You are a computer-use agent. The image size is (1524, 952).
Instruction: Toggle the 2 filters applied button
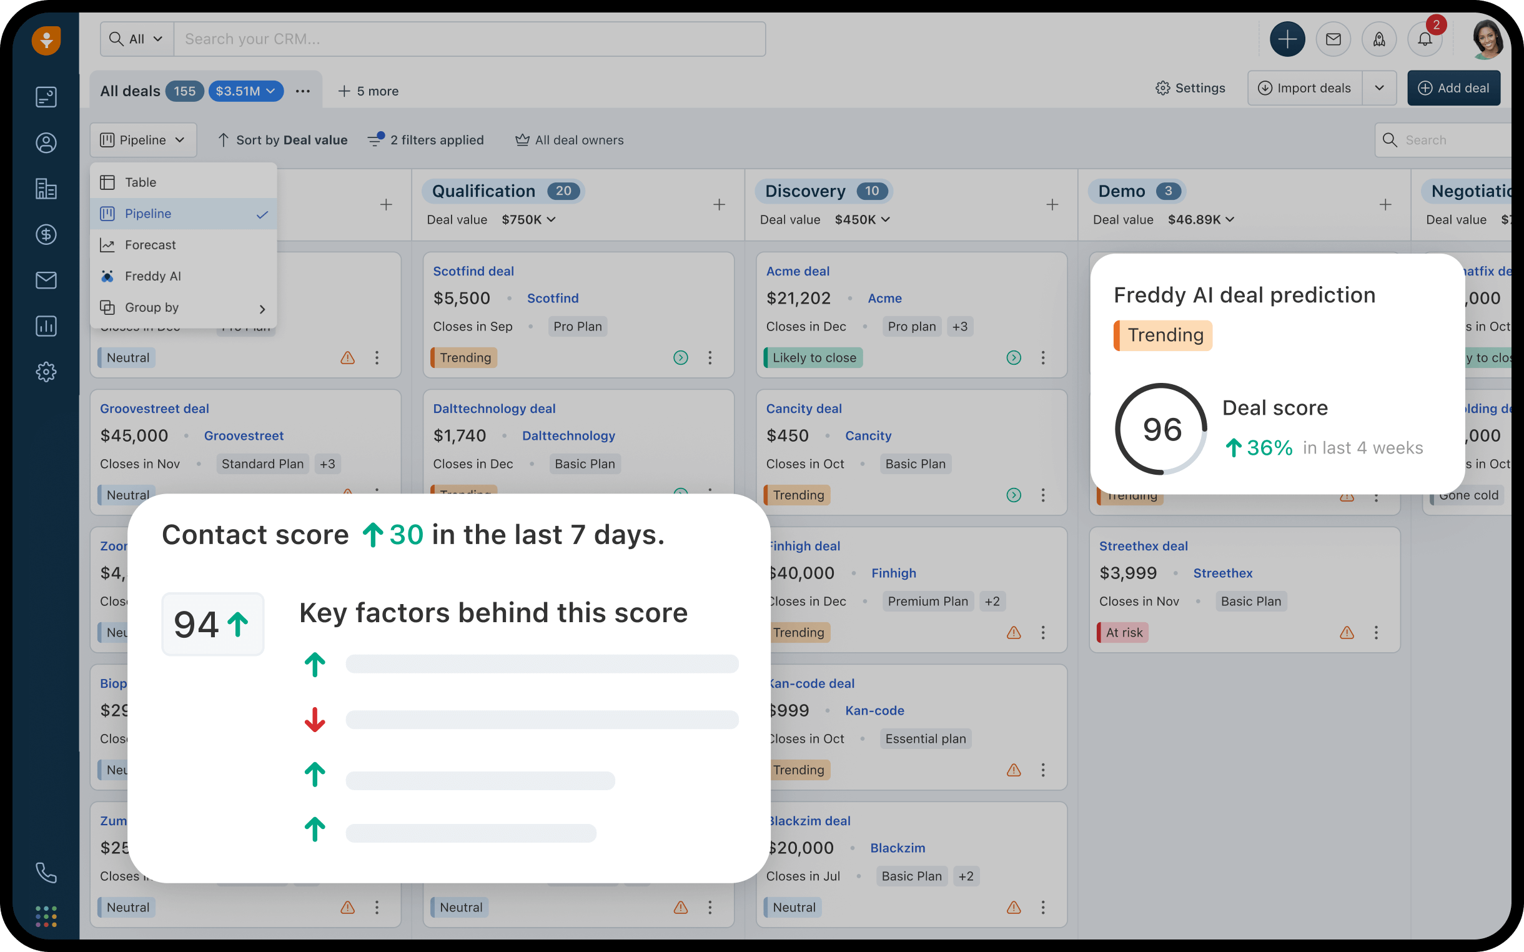click(x=428, y=141)
